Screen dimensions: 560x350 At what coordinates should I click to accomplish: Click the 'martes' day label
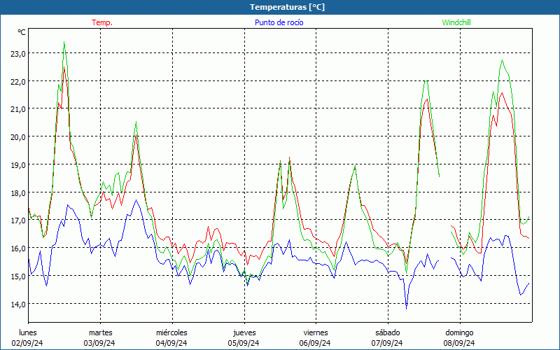click(100, 332)
